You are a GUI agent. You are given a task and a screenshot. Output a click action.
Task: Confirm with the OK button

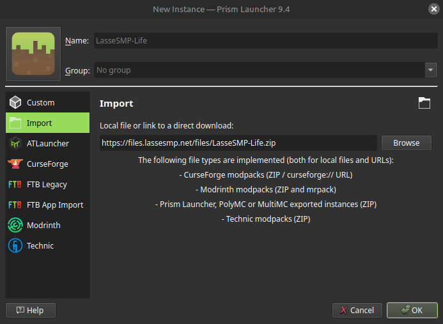click(x=412, y=310)
